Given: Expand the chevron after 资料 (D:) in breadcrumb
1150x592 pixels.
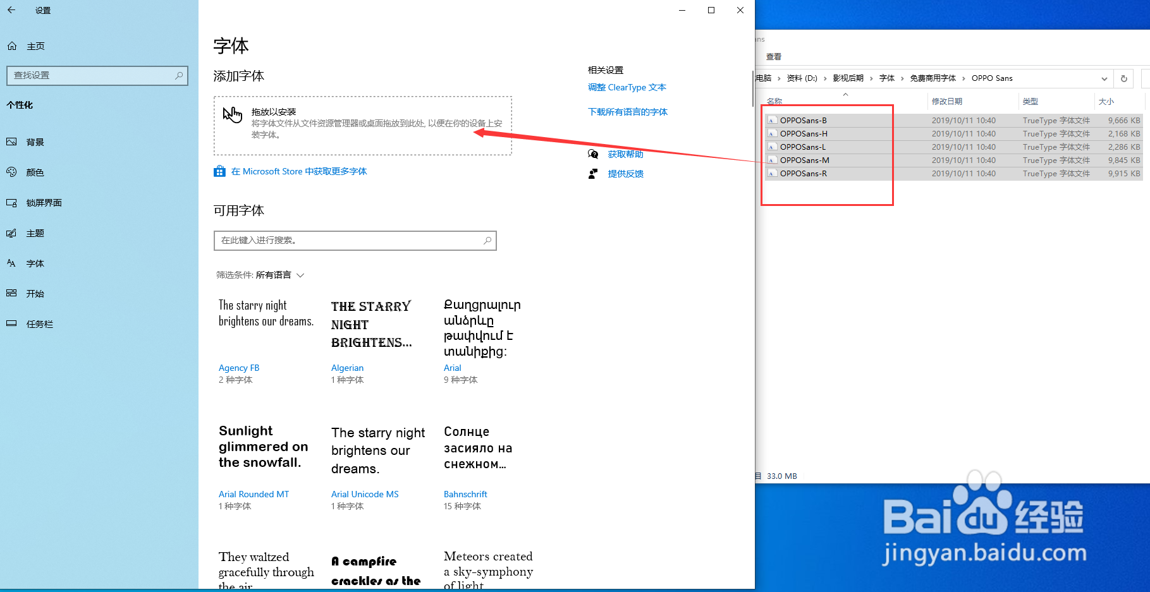Looking at the screenshot, I should point(825,78).
